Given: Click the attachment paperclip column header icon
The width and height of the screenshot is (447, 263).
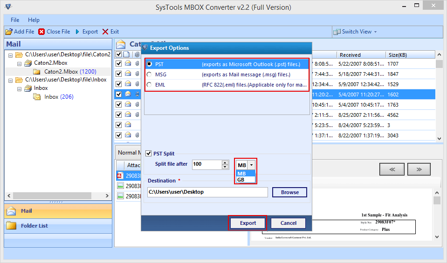Looking at the screenshot, I should (x=137, y=54).
